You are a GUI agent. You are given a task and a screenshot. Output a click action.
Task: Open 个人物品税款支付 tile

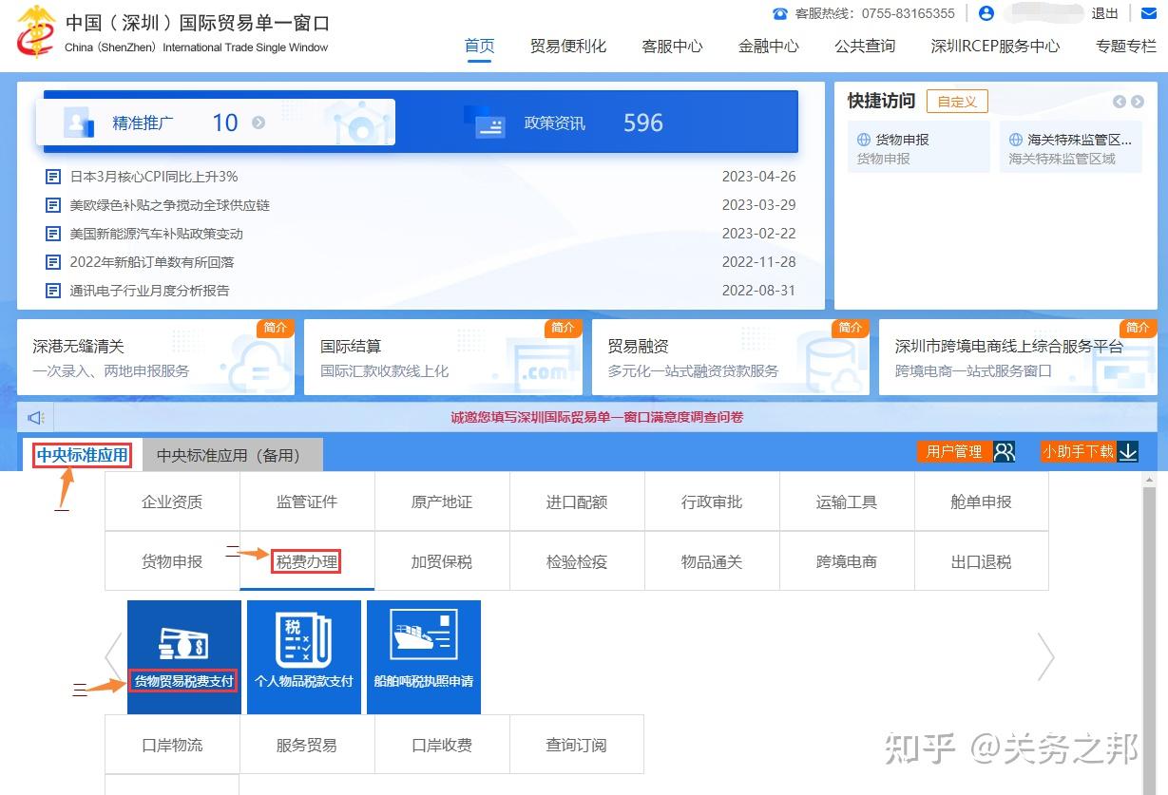tap(303, 655)
